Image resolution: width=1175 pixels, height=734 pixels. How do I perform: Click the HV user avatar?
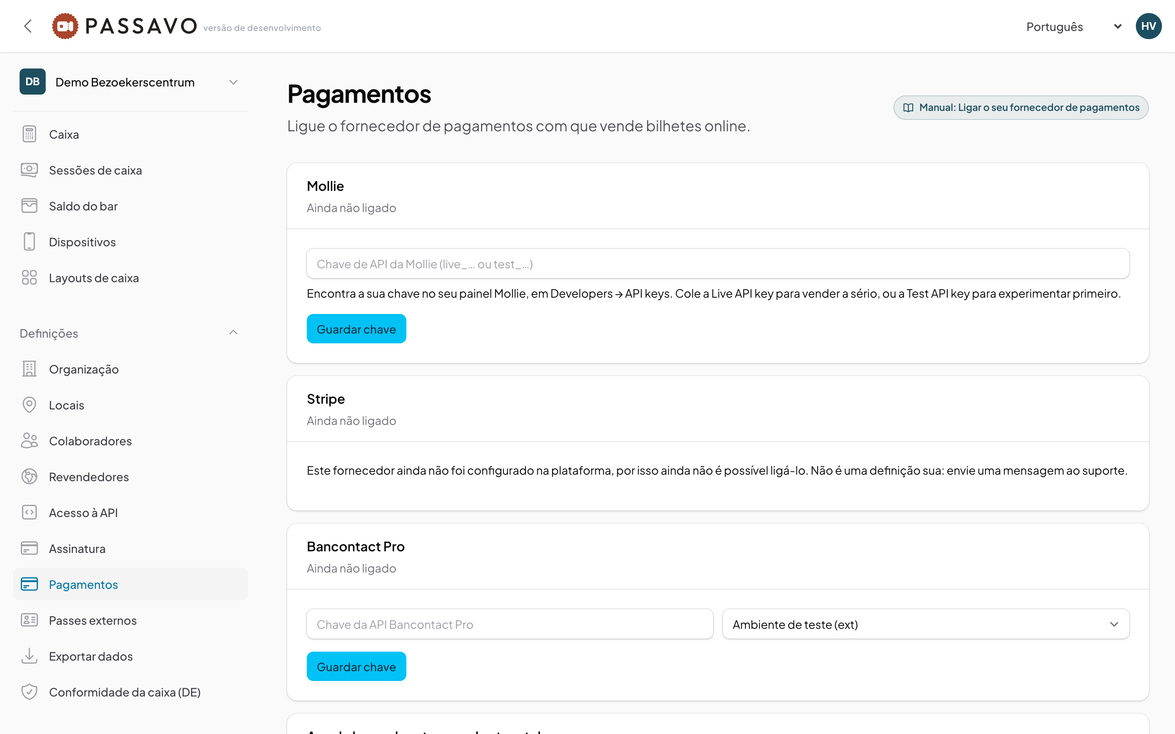tap(1148, 26)
